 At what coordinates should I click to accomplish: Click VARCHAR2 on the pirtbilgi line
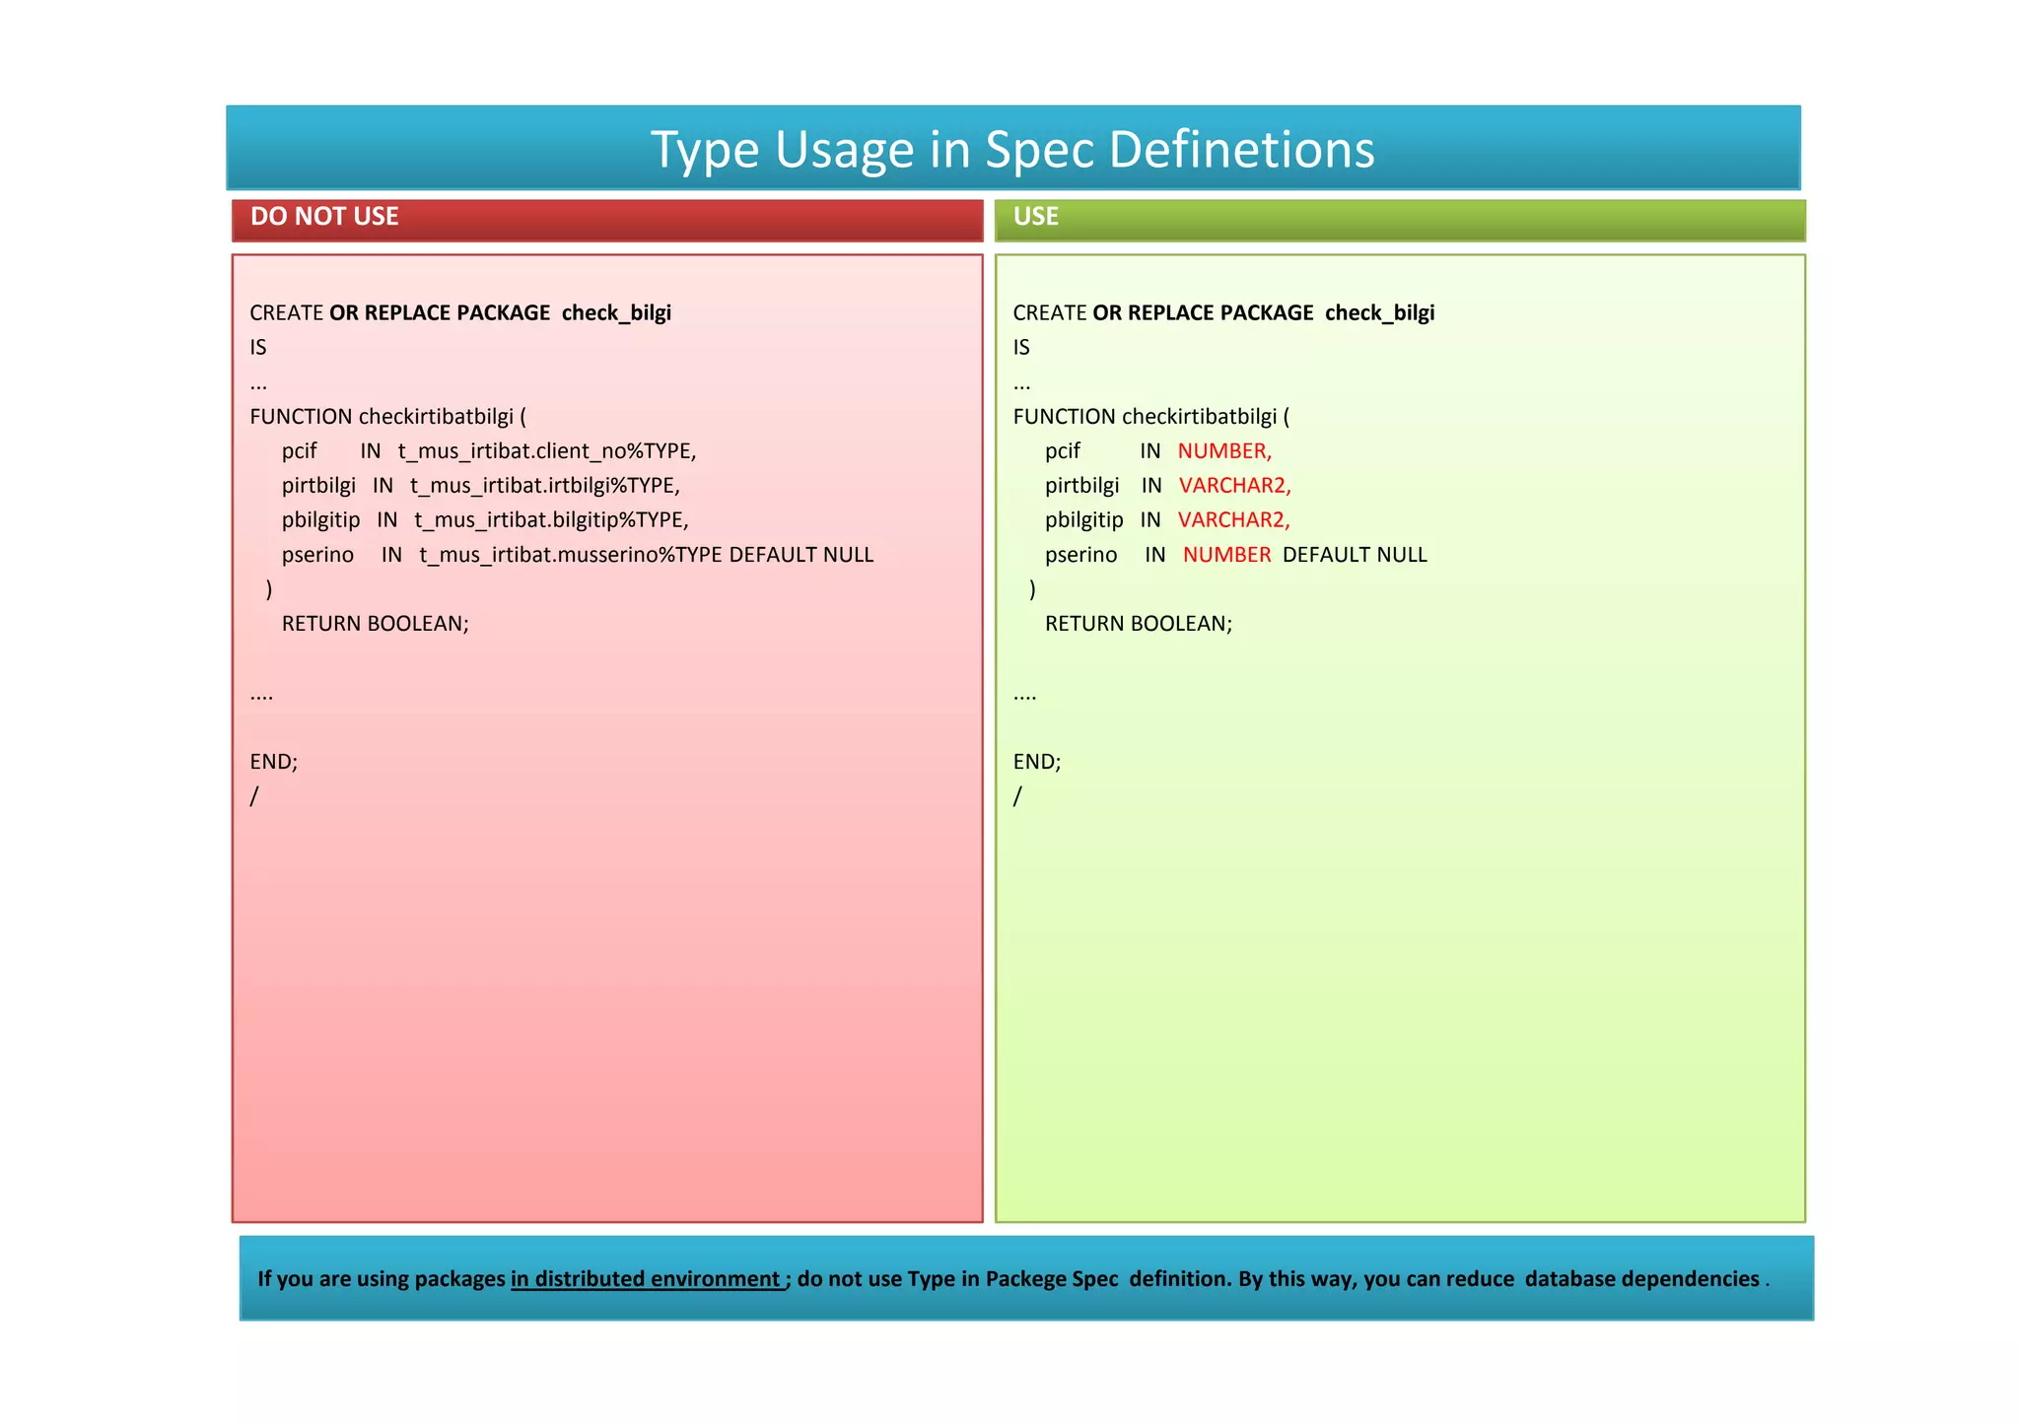click(1234, 486)
